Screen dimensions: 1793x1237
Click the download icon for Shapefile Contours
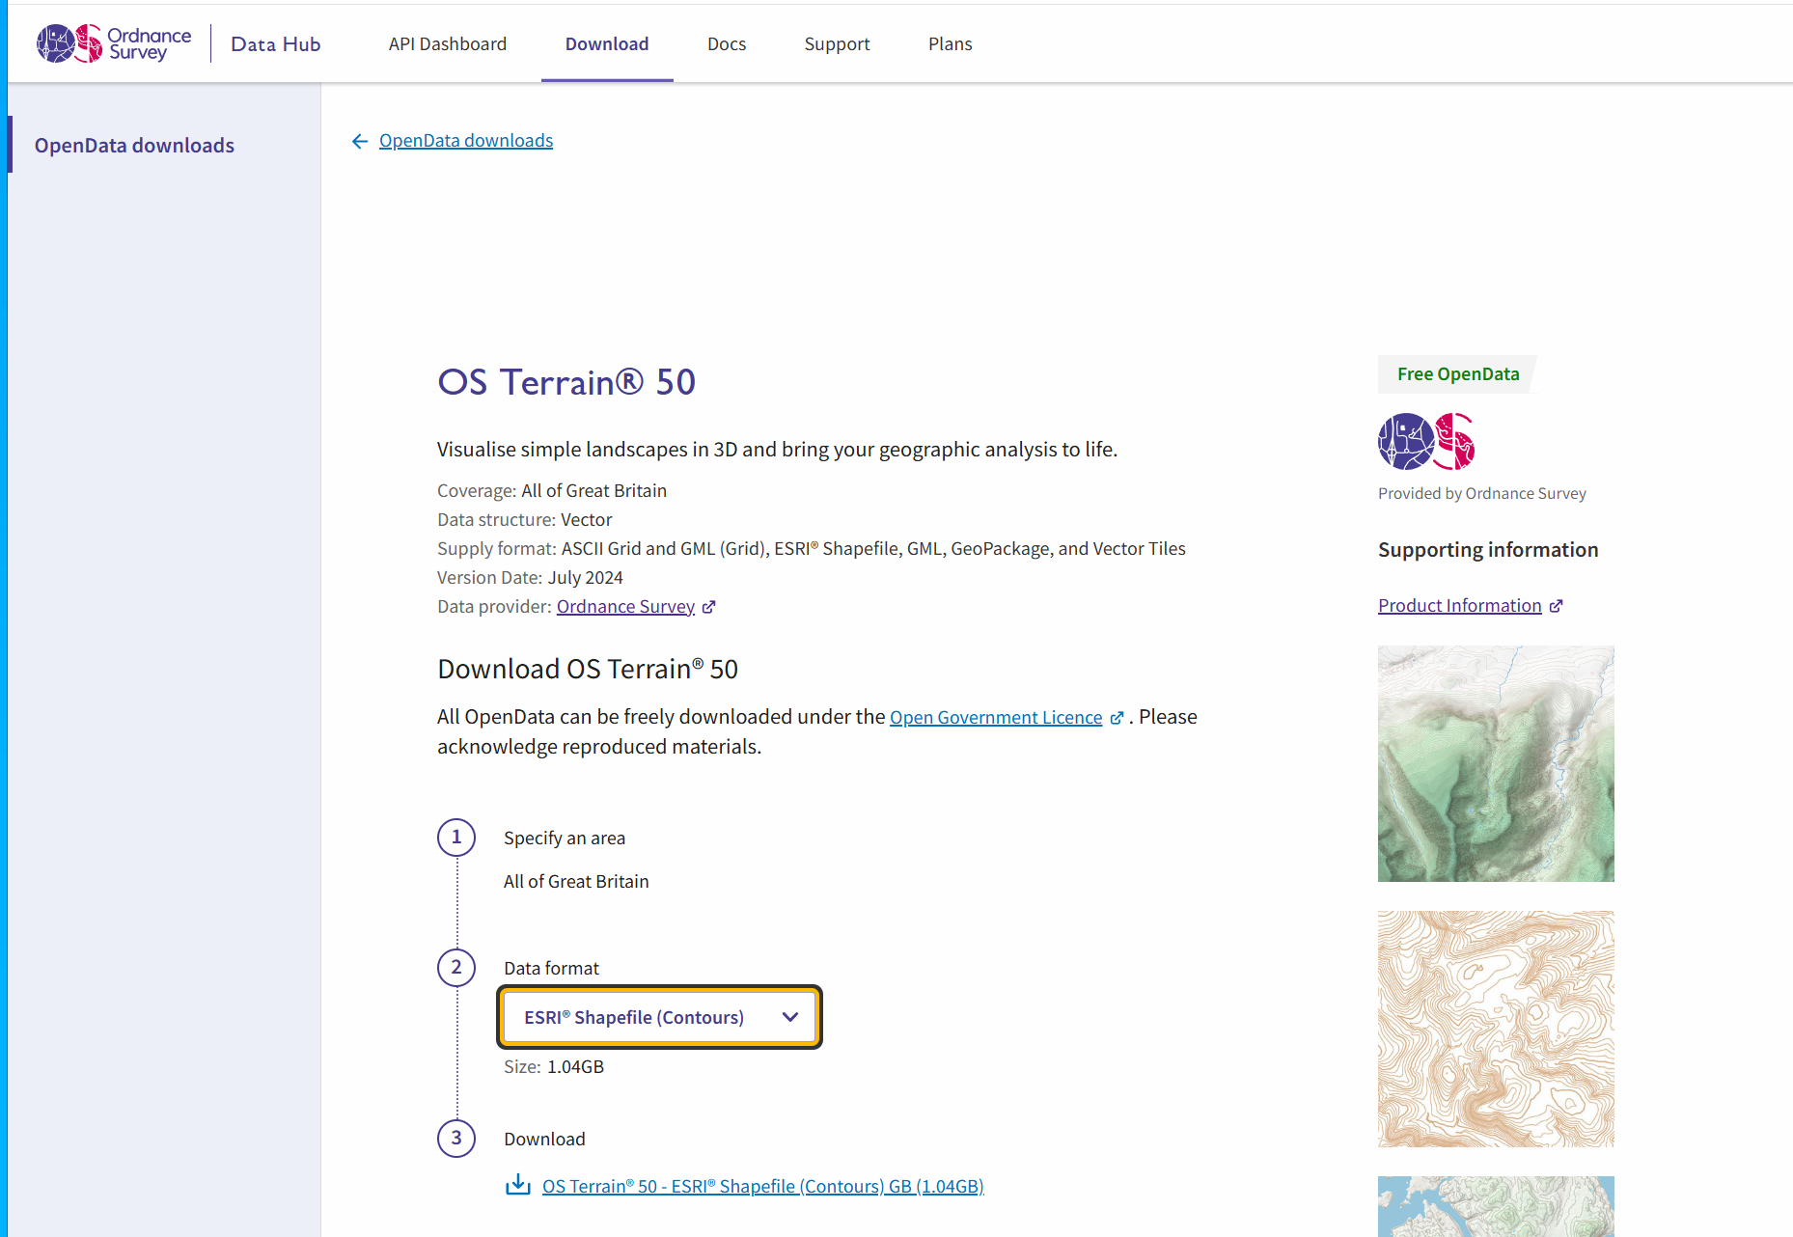(518, 1185)
